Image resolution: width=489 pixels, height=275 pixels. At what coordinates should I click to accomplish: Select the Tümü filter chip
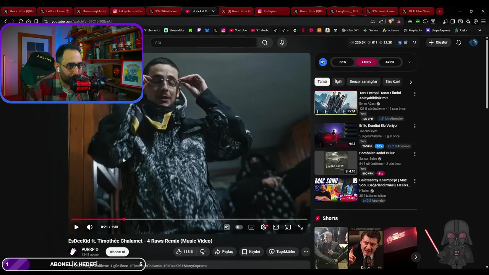tap(322, 82)
